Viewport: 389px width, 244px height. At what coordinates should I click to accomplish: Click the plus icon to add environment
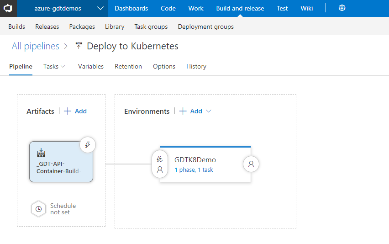pyautogui.click(x=183, y=111)
